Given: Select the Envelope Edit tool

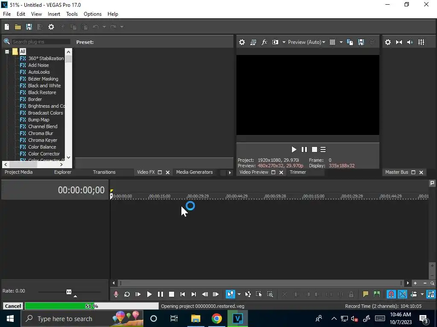Looking at the screenshot, I should tap(248, 294).
